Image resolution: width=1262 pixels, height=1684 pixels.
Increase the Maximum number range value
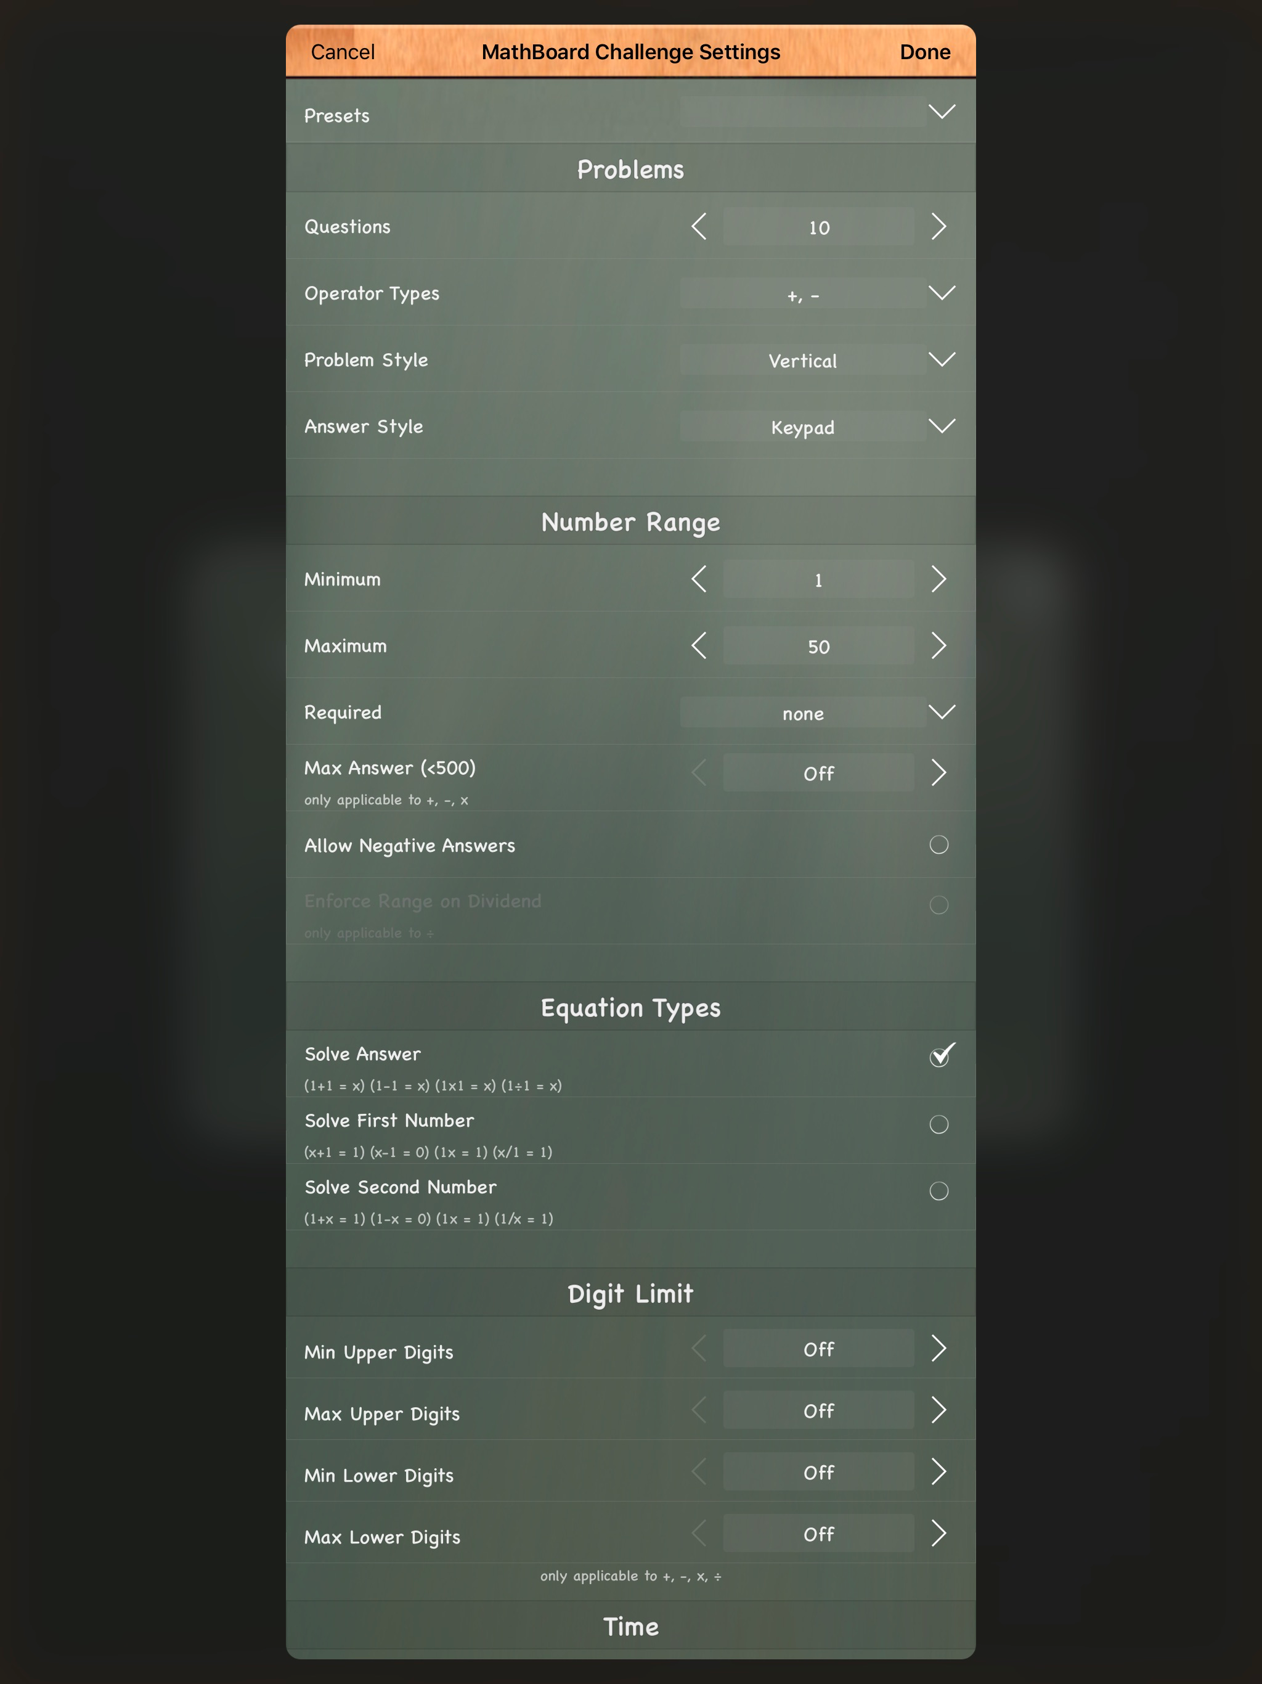(x=938, y=645)
